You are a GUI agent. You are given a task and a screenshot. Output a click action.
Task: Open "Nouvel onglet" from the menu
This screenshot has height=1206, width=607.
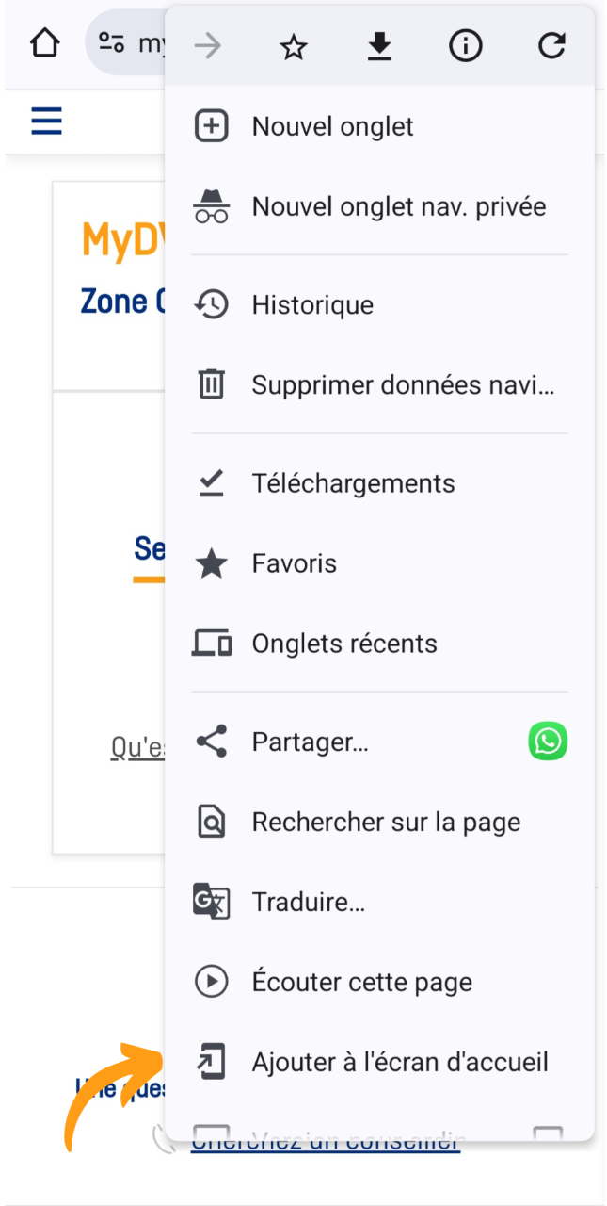pyautogui.click(x=333, y=126)
